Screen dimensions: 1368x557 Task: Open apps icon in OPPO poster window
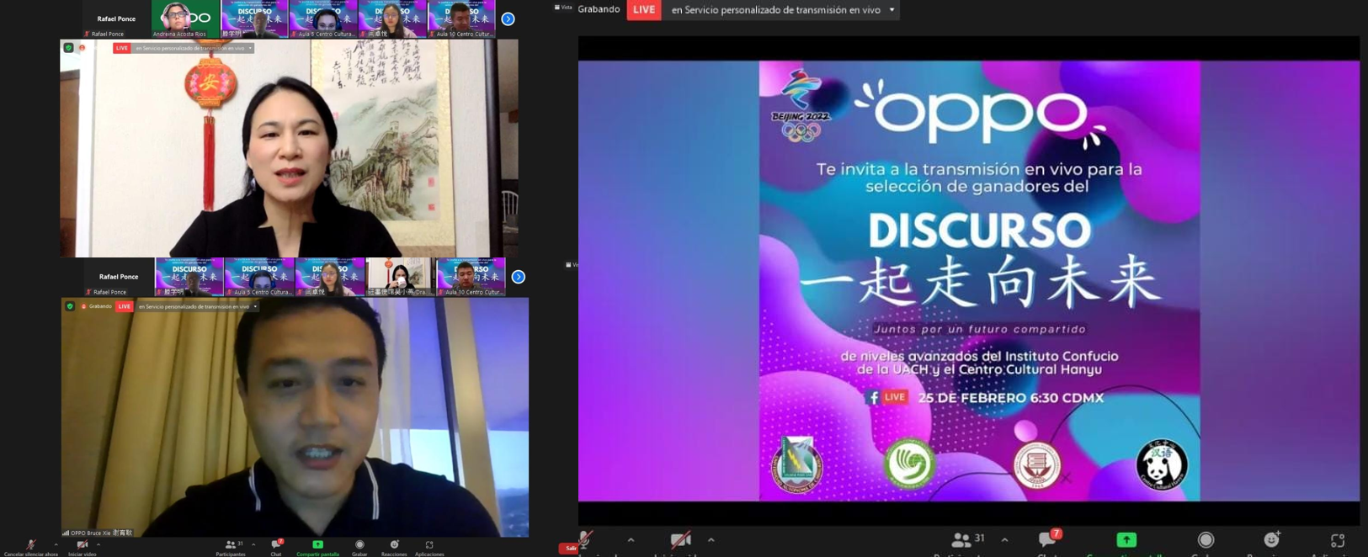tap(1338, 540)
